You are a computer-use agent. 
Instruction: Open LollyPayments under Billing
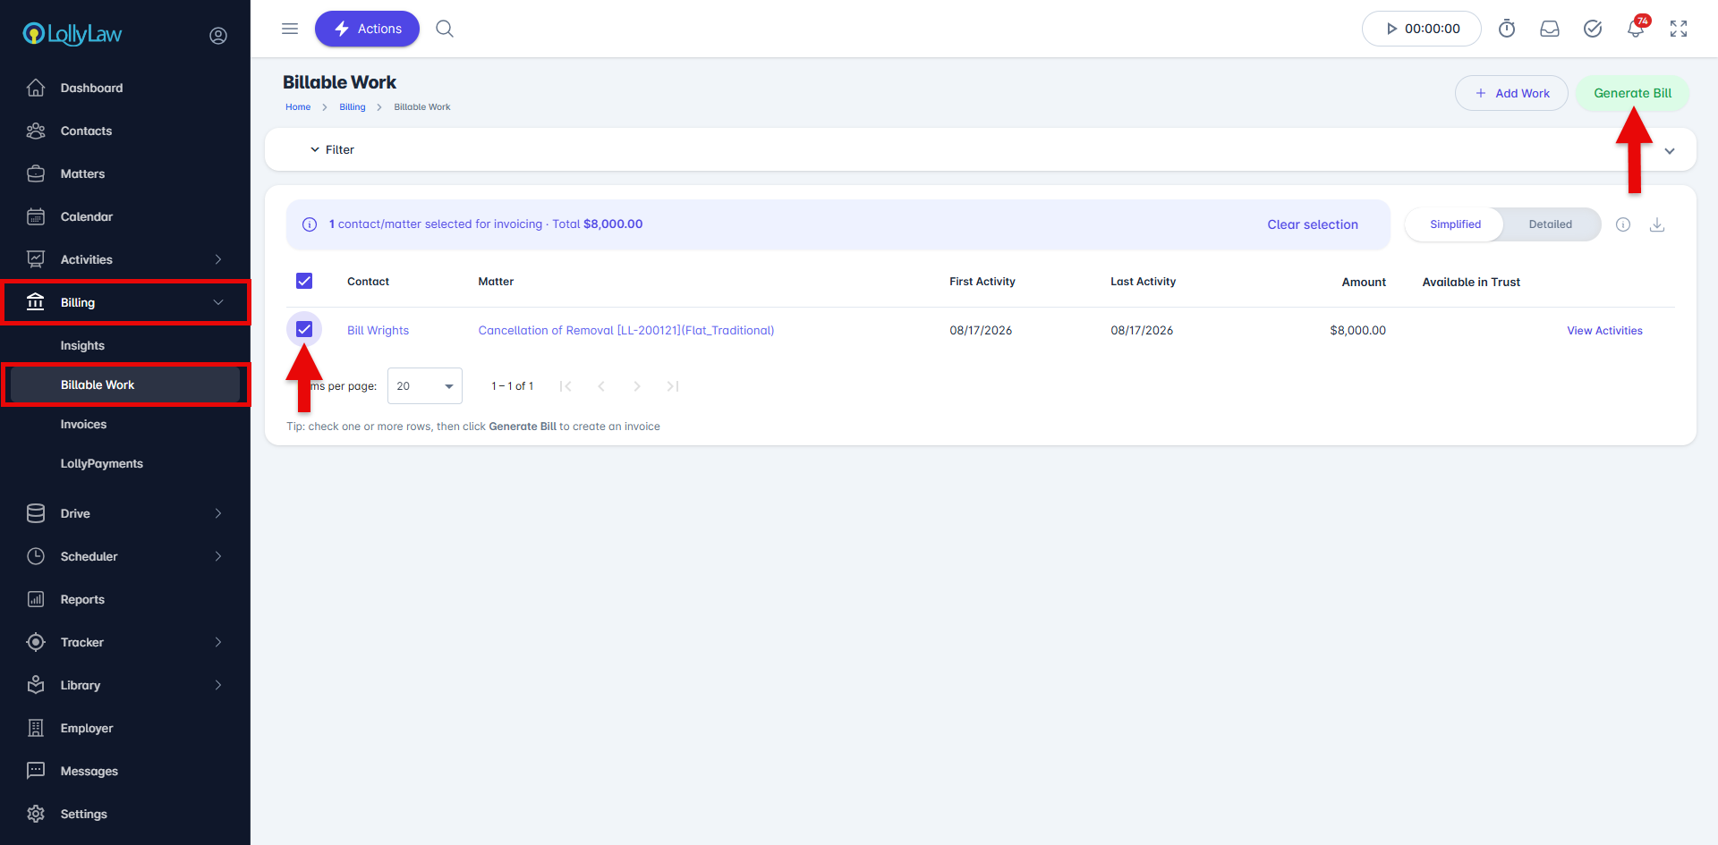click(x=102, y=463)
